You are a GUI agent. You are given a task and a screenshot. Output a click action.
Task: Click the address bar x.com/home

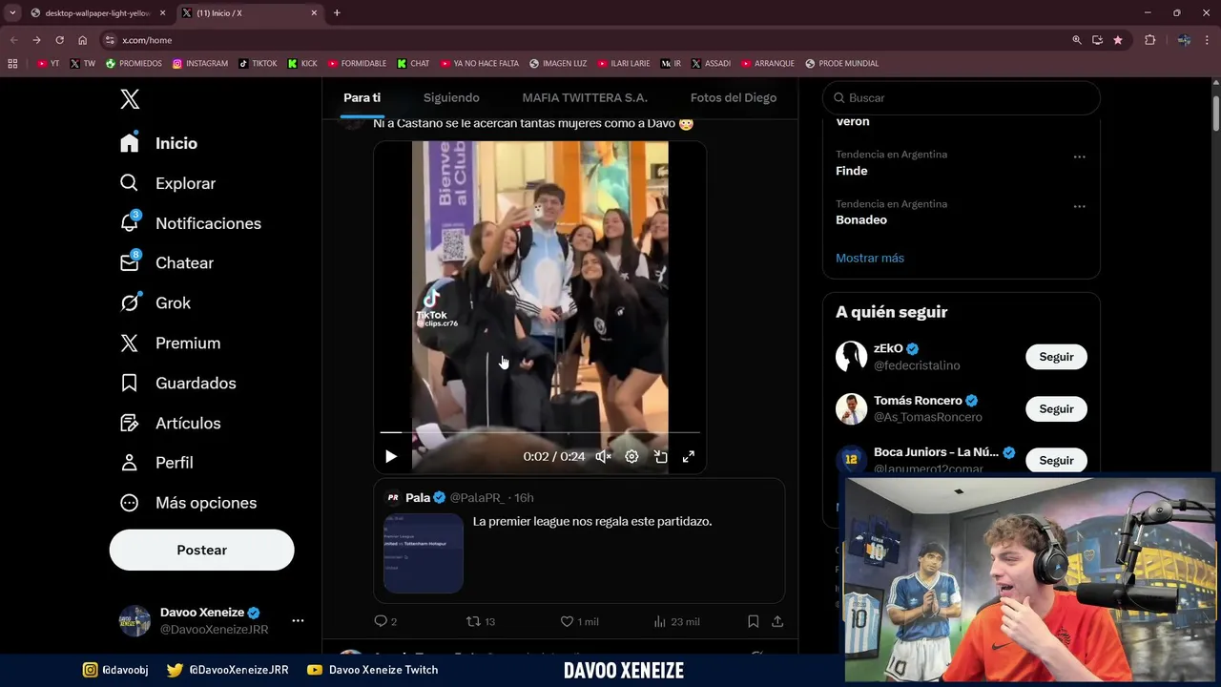[x=147, y=40]
